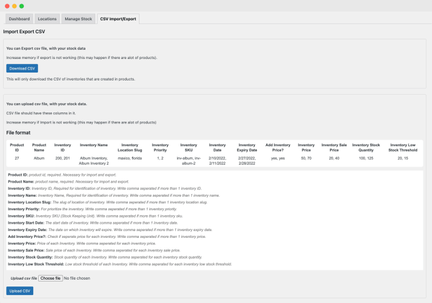Click the Upload CSV button
Image resolution: width=432 pixels, height=303 pixels.
coord(20,290)
